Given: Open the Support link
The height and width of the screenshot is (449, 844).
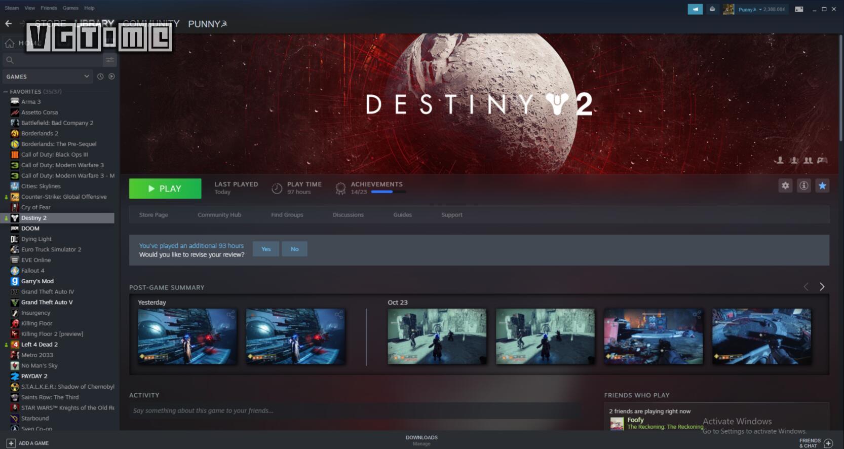Looking at the screenshot, I should pos(451,215).
